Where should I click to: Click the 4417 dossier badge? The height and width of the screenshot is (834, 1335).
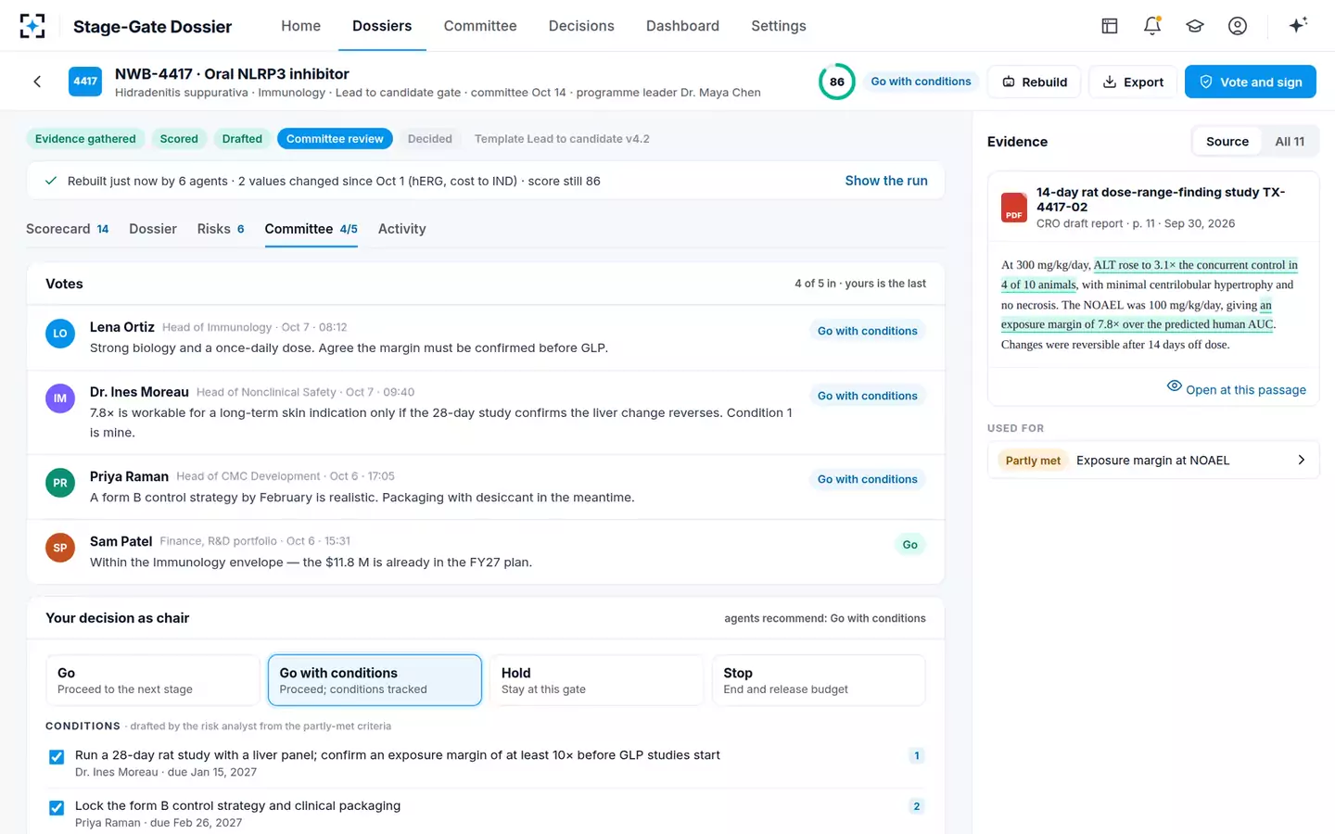click(x=85, y=82)
